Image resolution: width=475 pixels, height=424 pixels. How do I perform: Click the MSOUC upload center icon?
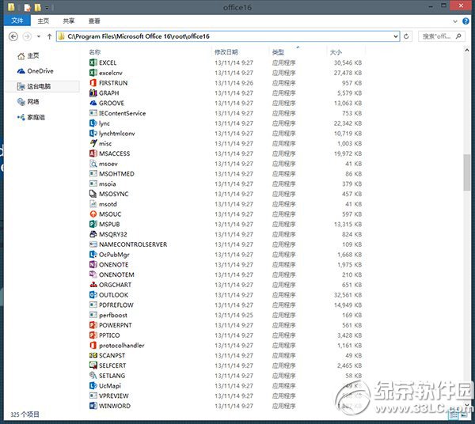pos(93,214)
